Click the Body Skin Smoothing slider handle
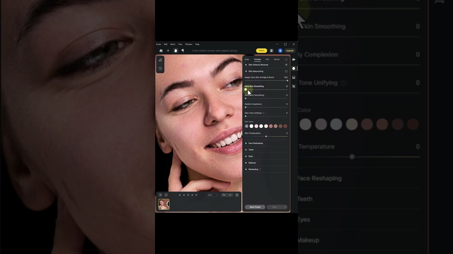This screenshot has width=453, height=254. point(246,98)
